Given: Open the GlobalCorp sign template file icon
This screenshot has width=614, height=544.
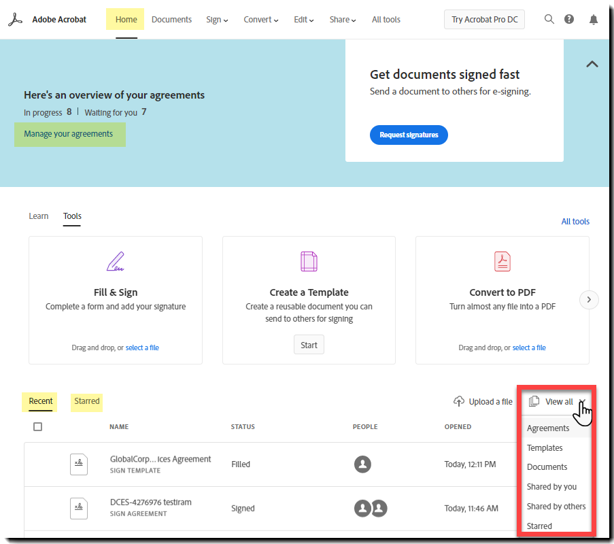Looking at the screenshot, I should click(x=78, y=464).
